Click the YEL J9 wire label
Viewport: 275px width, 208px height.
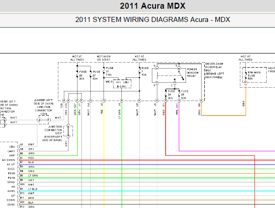102,109
